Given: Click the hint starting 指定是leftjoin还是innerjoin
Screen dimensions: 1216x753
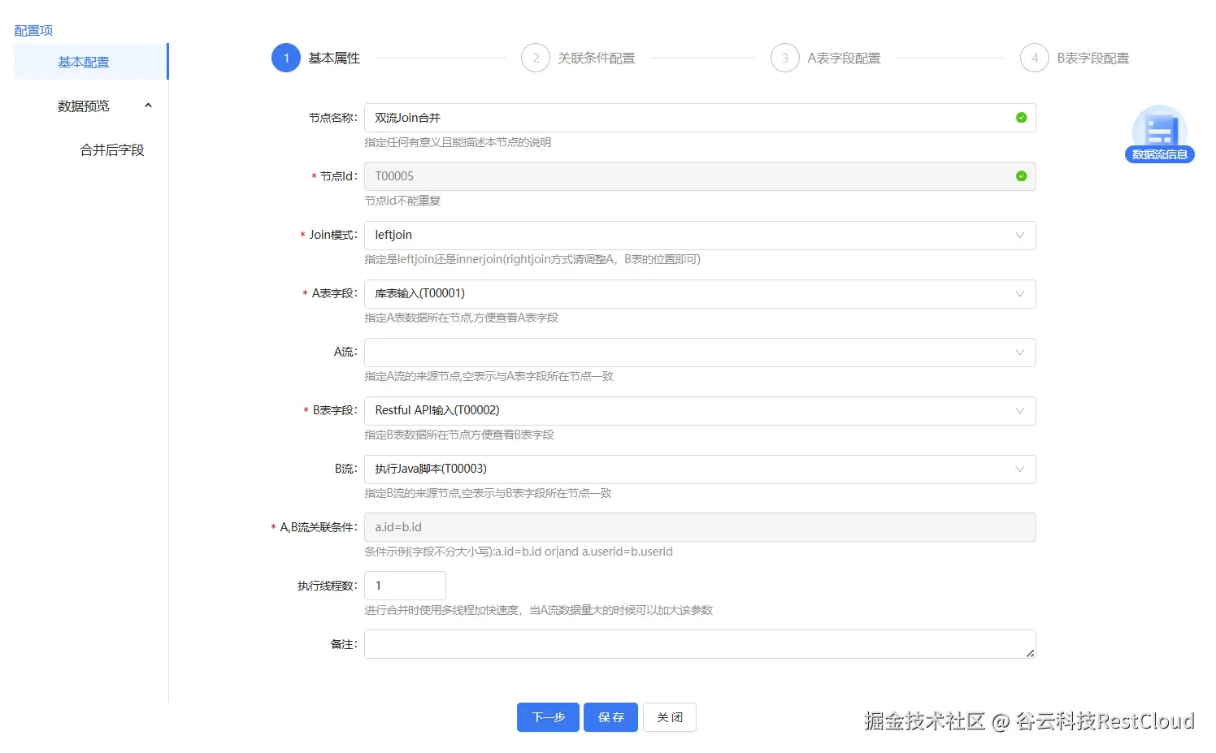Looking at the screenshot, I should 532,259.
